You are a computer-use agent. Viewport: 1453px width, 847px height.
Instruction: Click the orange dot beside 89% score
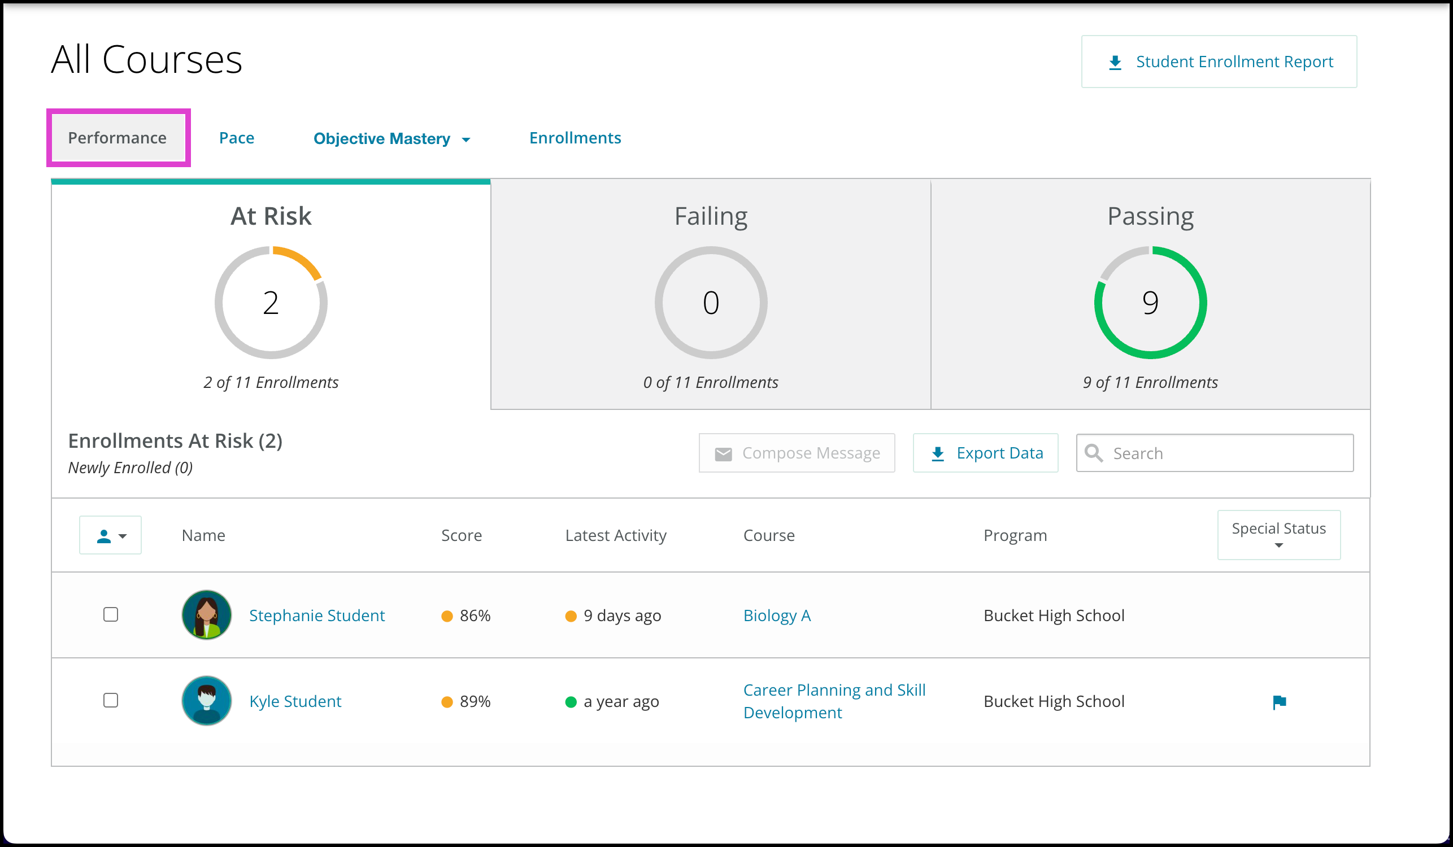pyautogui.click(x=447, y=702)
